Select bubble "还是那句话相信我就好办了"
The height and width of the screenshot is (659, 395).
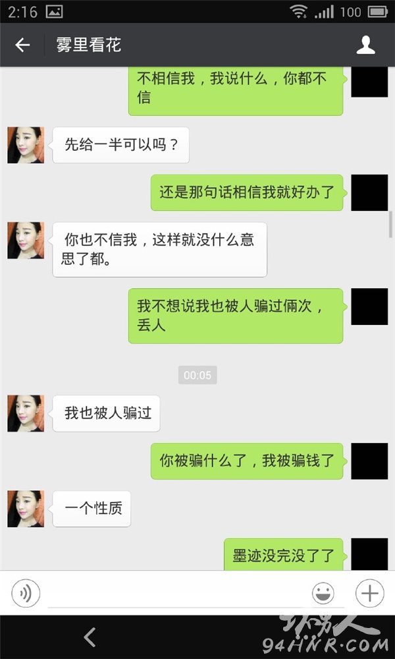[247, 192]
